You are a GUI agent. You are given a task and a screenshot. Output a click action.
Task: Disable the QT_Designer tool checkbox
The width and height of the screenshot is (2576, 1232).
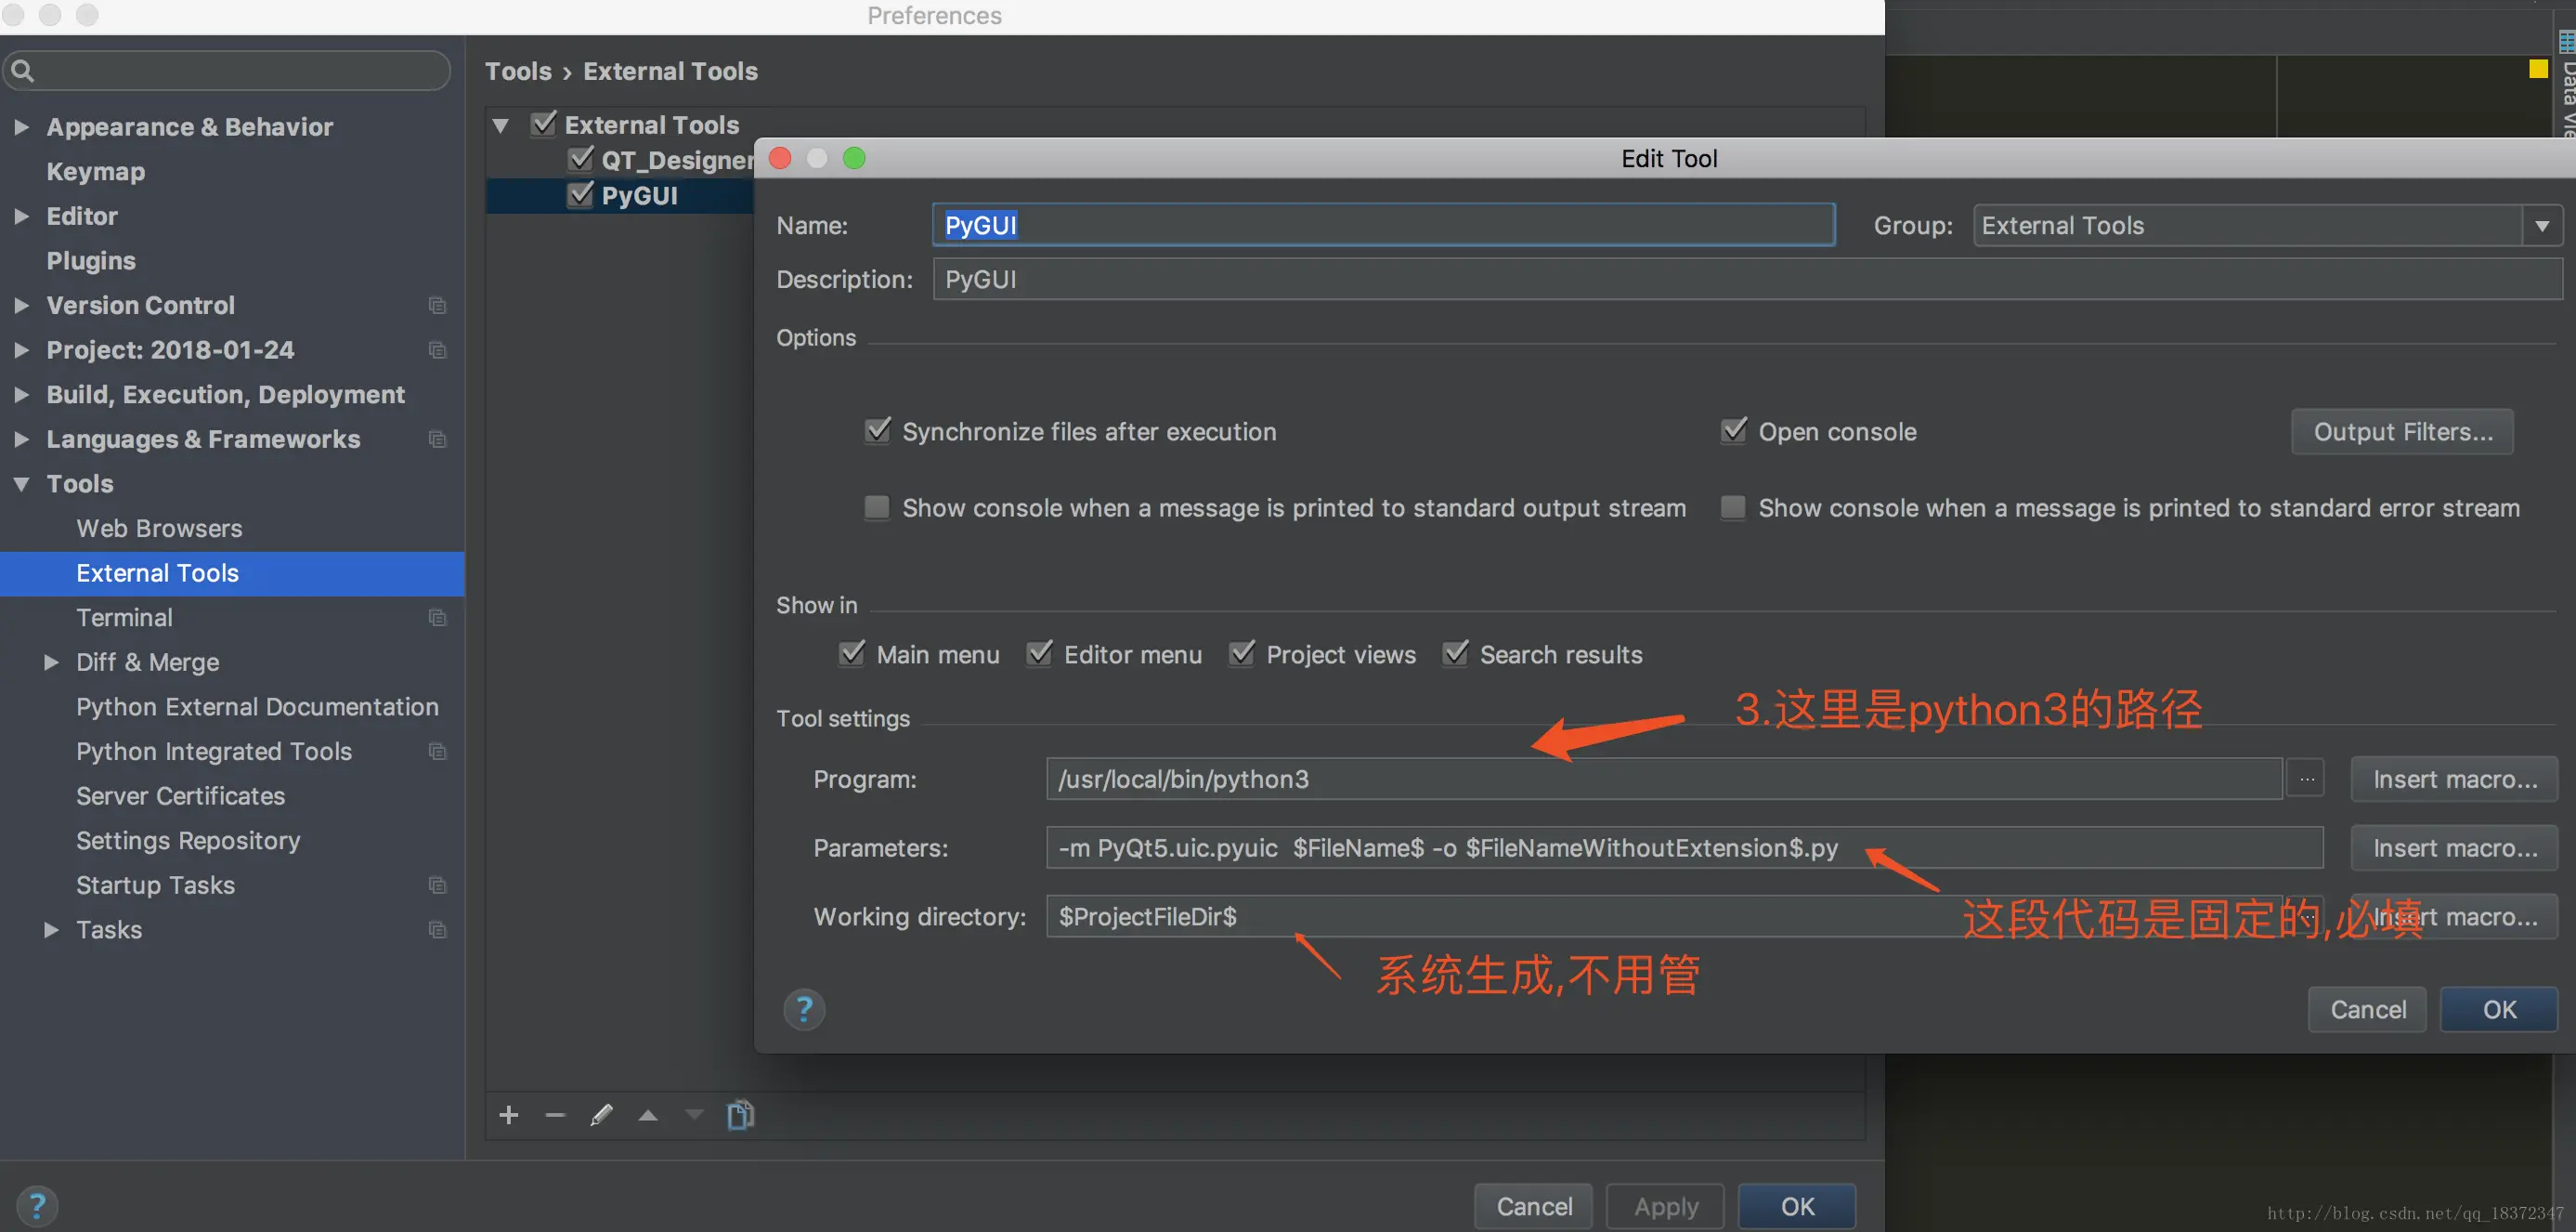pos(580,159)
